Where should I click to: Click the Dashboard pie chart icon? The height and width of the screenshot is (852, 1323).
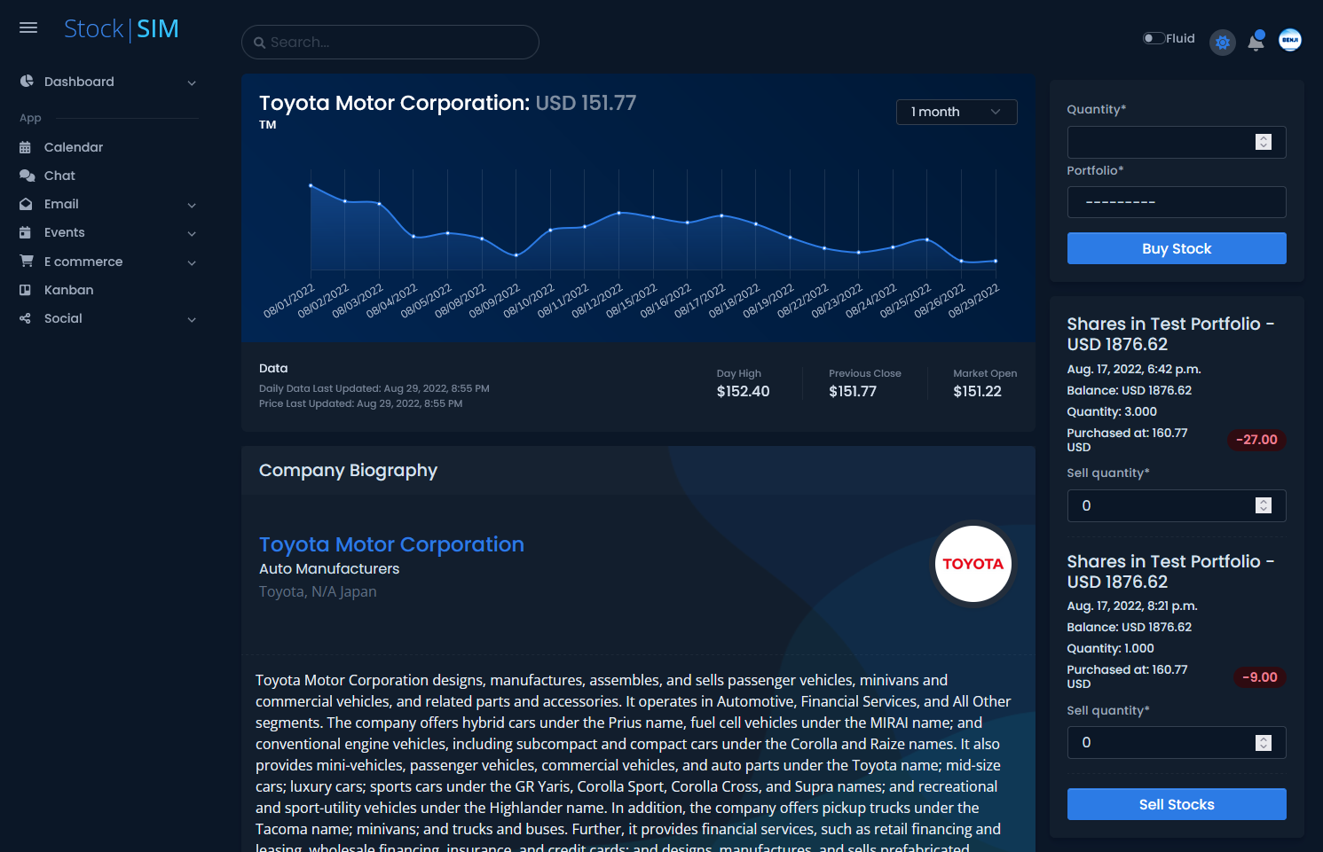(x=27, y=81)
